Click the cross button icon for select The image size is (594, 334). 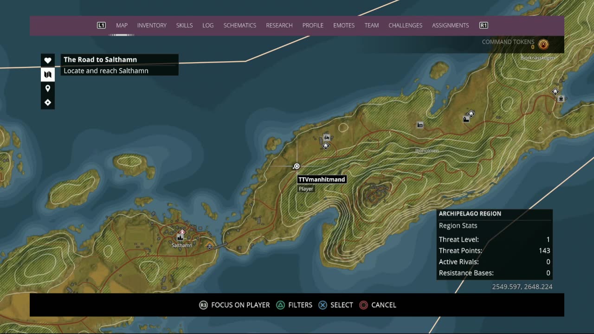click(x=323, y=305)
